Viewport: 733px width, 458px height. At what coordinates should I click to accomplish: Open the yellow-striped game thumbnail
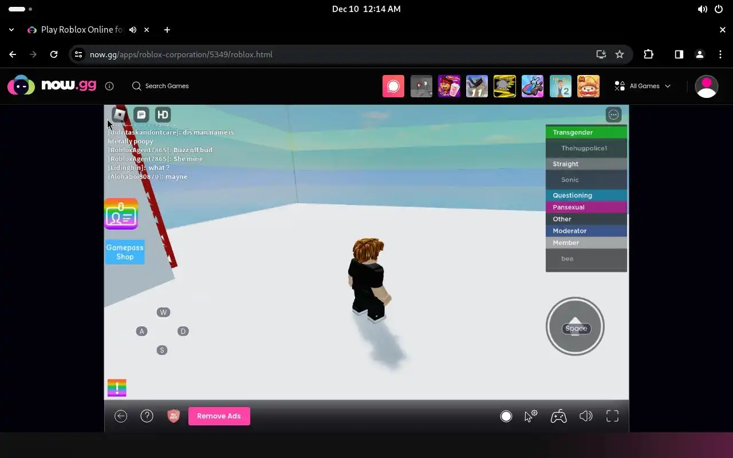click(x=505, y=86)
